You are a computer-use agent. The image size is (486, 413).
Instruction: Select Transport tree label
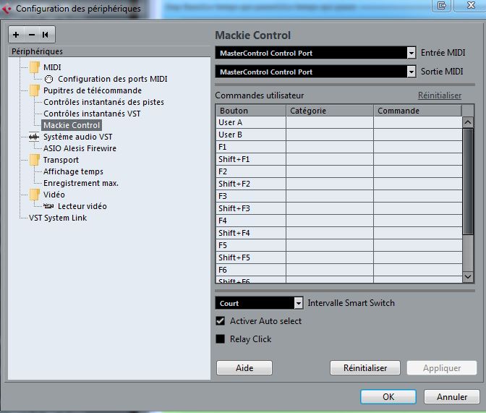click(61, 160)
